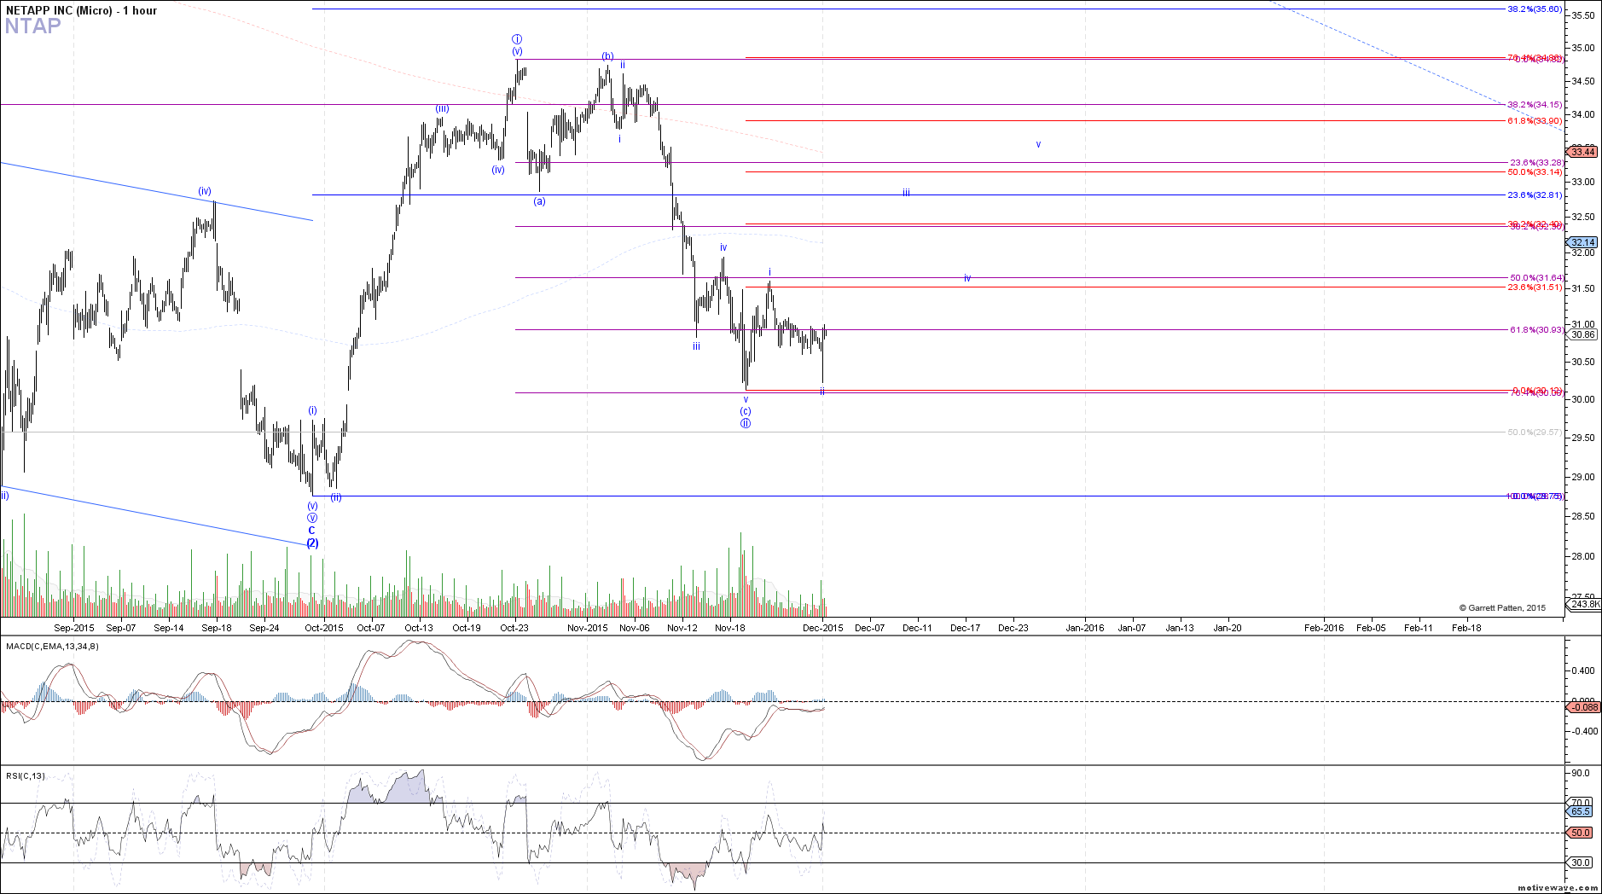The width and height of the screenshot is (1602, 894).
Task: Select the (iii) wave label near Oct-13
Action: click(442, 108)
